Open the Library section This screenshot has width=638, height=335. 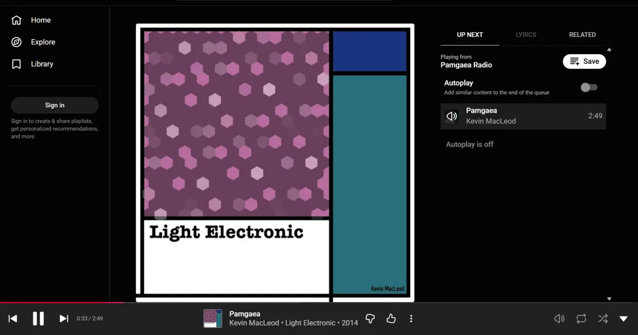pyautogui.click(x=32, y=64)
